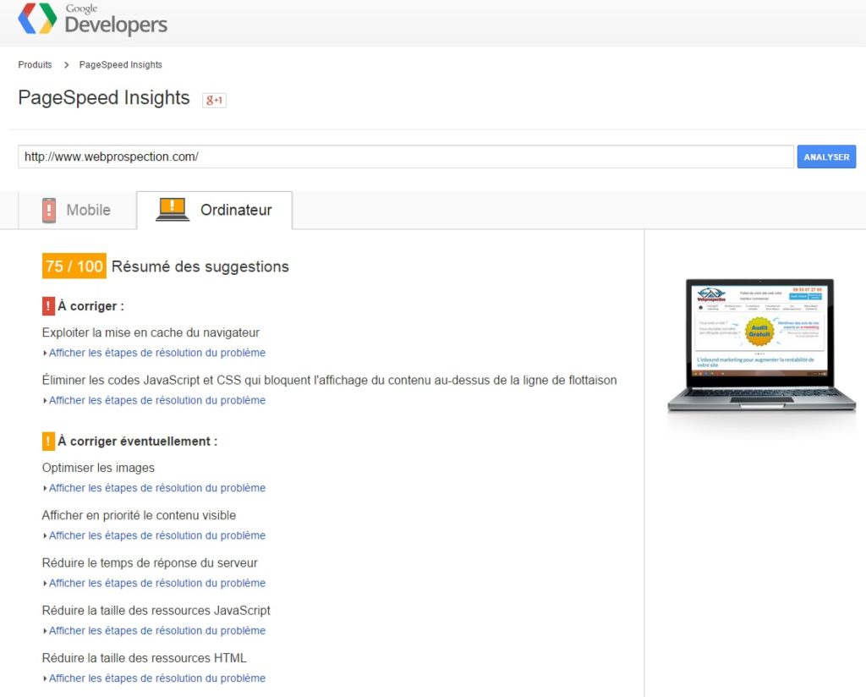The image size is (866, 697).
Task: Click the laptop website preview thumbnail
Action: (761, 346)
